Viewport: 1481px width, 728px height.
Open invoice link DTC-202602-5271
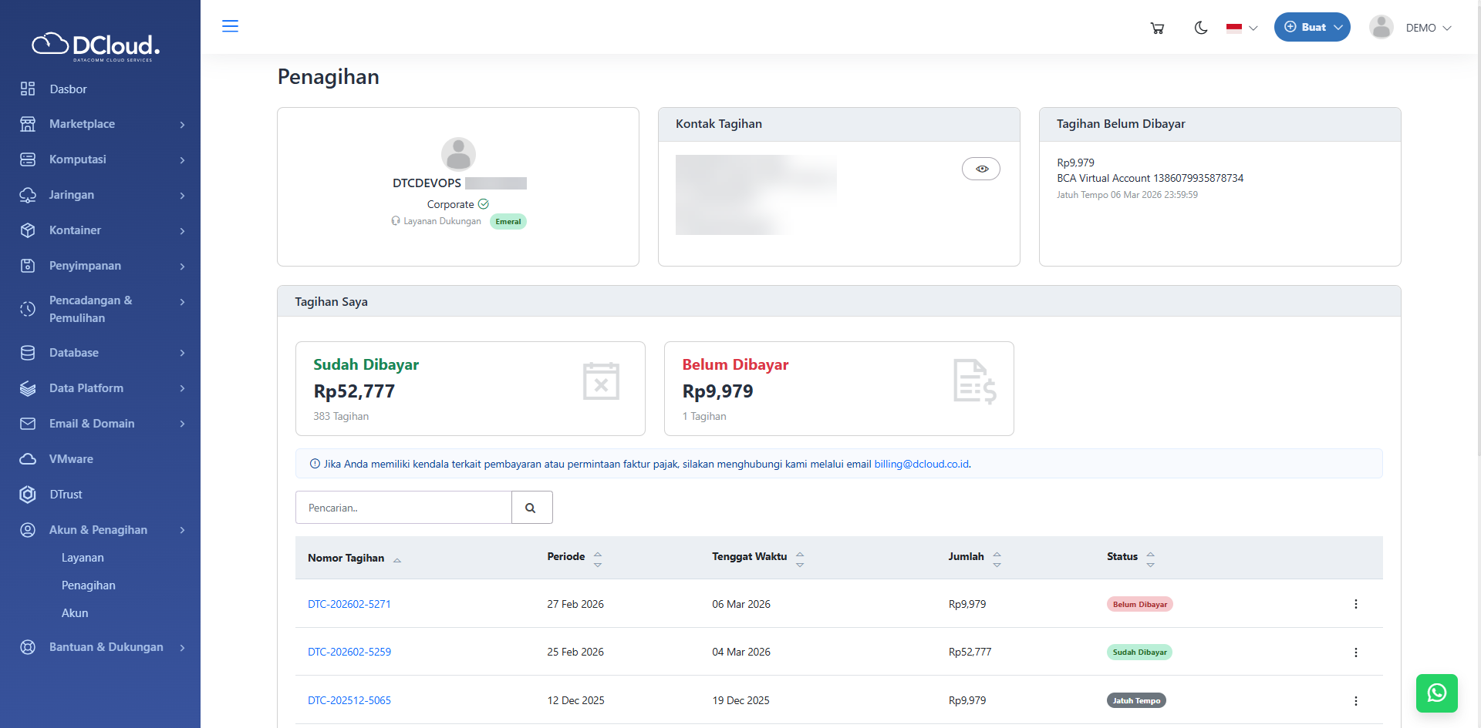(x=349, y=604)
